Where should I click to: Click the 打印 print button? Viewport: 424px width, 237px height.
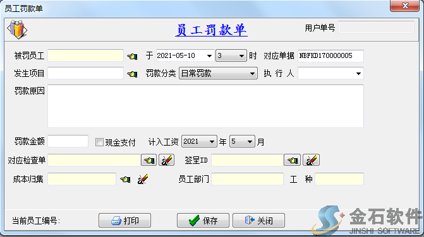click(x=124, y=221)
